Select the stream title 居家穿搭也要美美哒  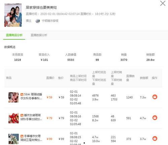(x=41, y=7)
